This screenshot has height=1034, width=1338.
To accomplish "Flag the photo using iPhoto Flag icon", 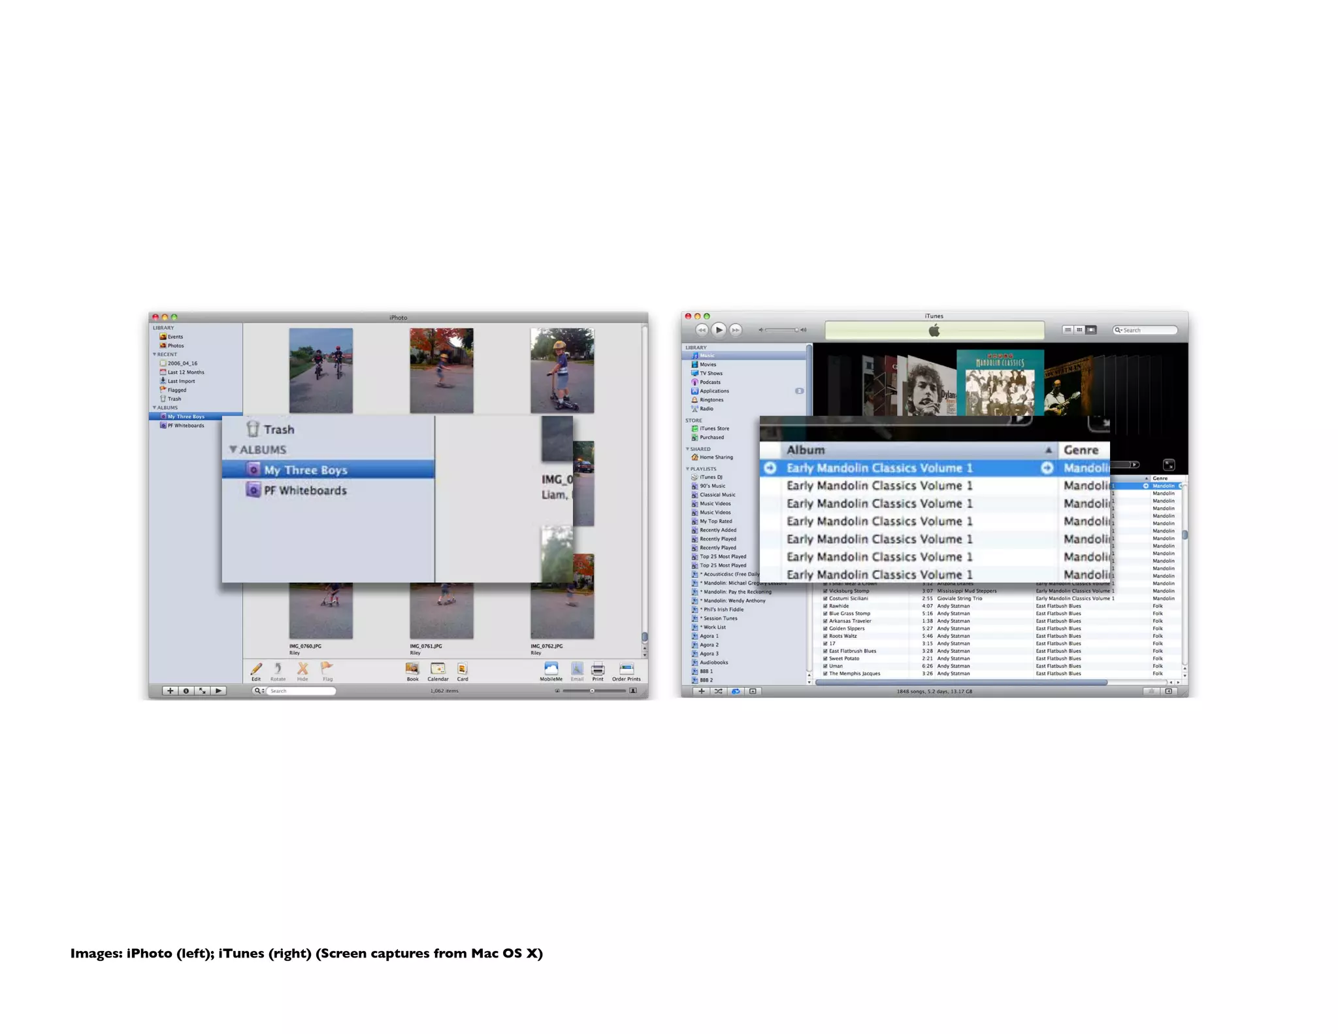I will point(327,668).
